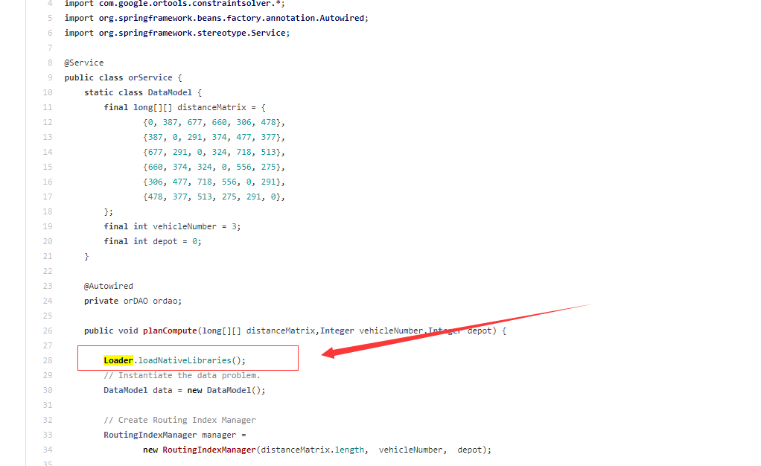Select the DataModel class name on line 10

click(169, 92)
